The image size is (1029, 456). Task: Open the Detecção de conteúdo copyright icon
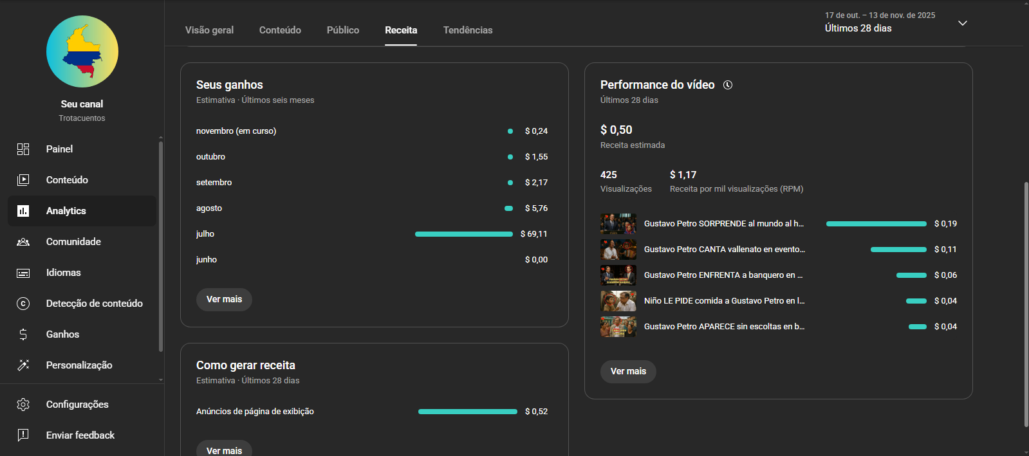point(23,304)
